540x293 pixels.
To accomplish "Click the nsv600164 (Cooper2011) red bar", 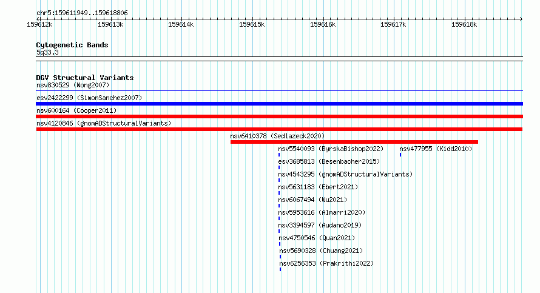I will 279,116.
